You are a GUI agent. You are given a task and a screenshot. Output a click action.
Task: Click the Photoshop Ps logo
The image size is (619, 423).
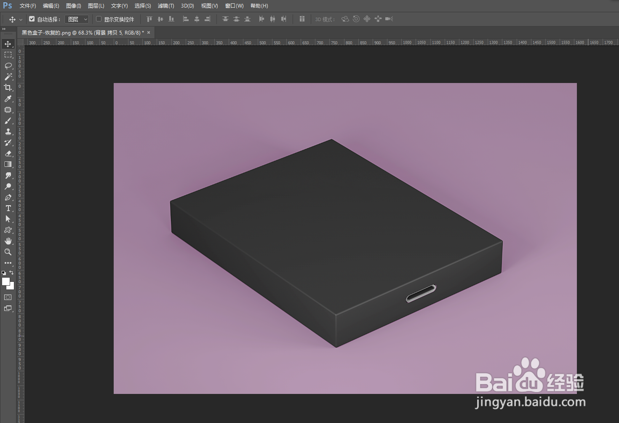[x=8, y=5]
